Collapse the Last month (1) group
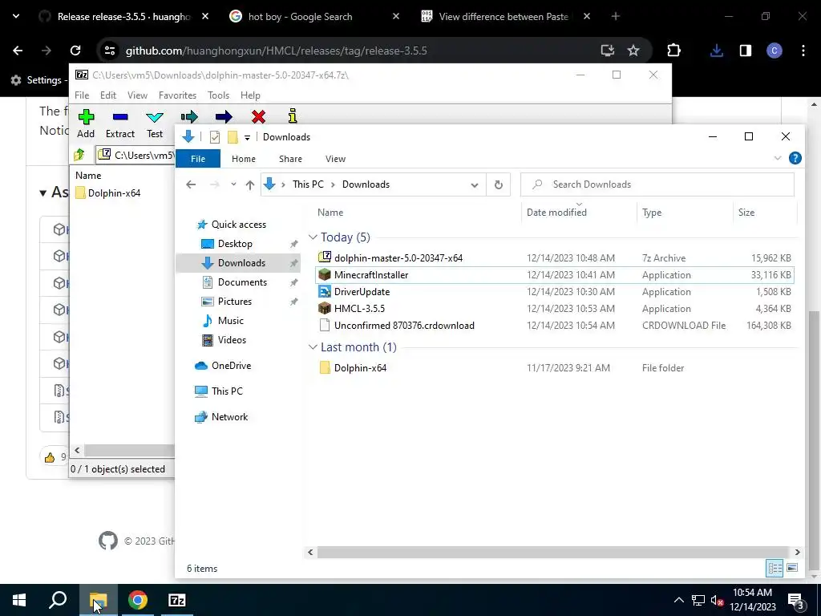Viewport: 821px width, 616px height. pos(313,347)
